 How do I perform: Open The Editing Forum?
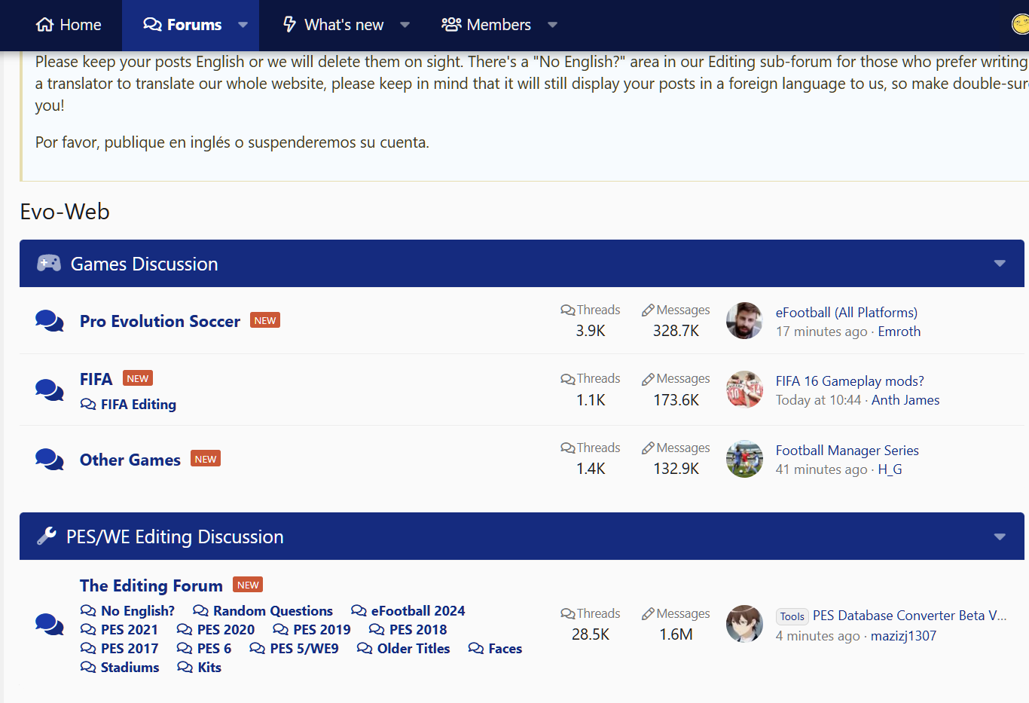point(151,585)
